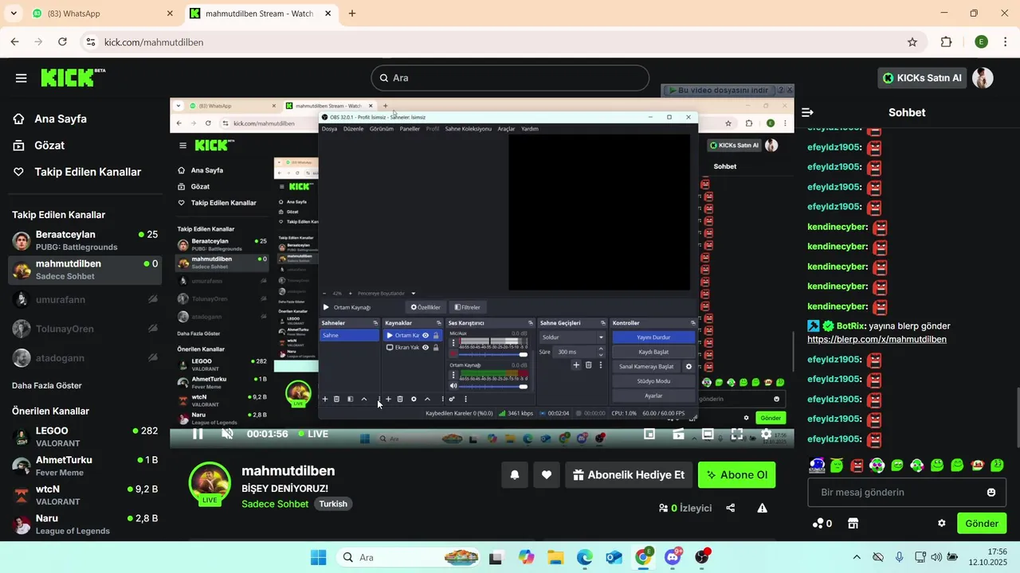Viewport: 1020px width, 573px height.
Task: Follow channel with heart button
Action: [x=547, y=475]
